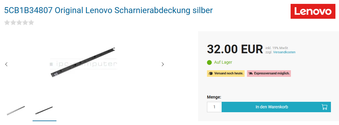Click the shopping cart icon on the teal button
This screenshot has height=125, width=339.
click(324, 107)
